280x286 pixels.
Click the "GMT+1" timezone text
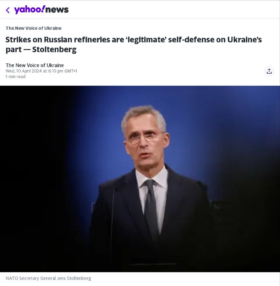click(x=71, y=71)
